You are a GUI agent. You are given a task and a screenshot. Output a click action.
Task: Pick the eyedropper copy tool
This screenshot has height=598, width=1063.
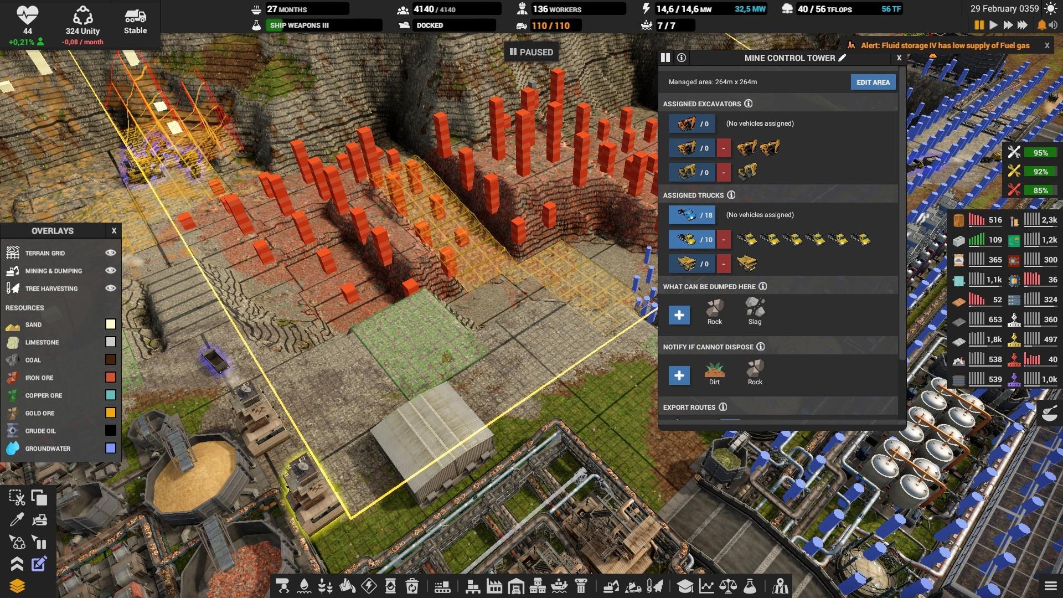17,520
